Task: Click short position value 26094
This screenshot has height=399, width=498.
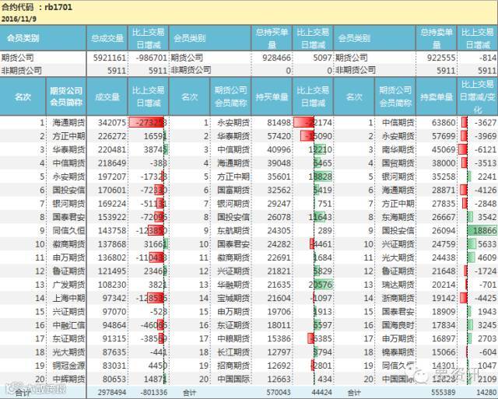Action: 444,230
